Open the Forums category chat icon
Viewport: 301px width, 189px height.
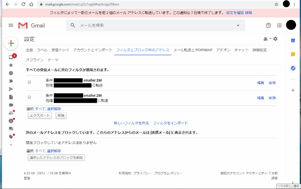(11, 129)
